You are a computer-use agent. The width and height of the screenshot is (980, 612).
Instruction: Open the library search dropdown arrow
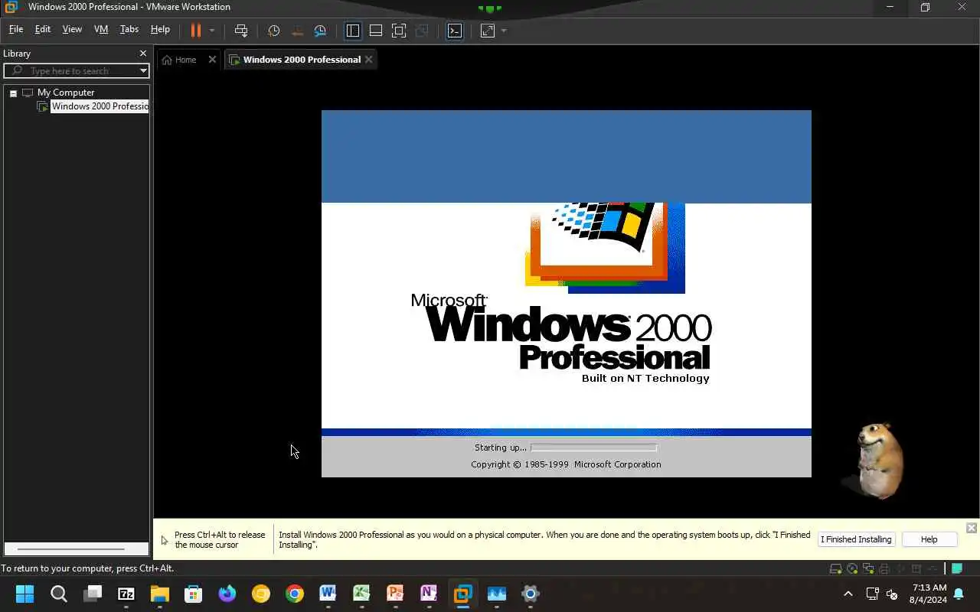(x=143, y=70)
